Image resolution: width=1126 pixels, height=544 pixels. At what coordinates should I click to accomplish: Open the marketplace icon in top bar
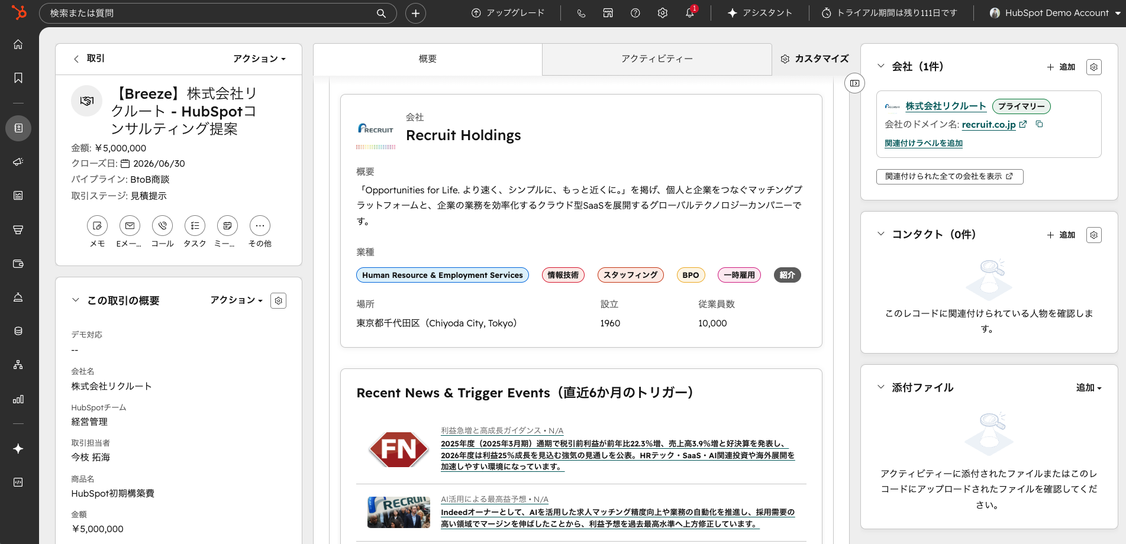(x=608, y=13)
